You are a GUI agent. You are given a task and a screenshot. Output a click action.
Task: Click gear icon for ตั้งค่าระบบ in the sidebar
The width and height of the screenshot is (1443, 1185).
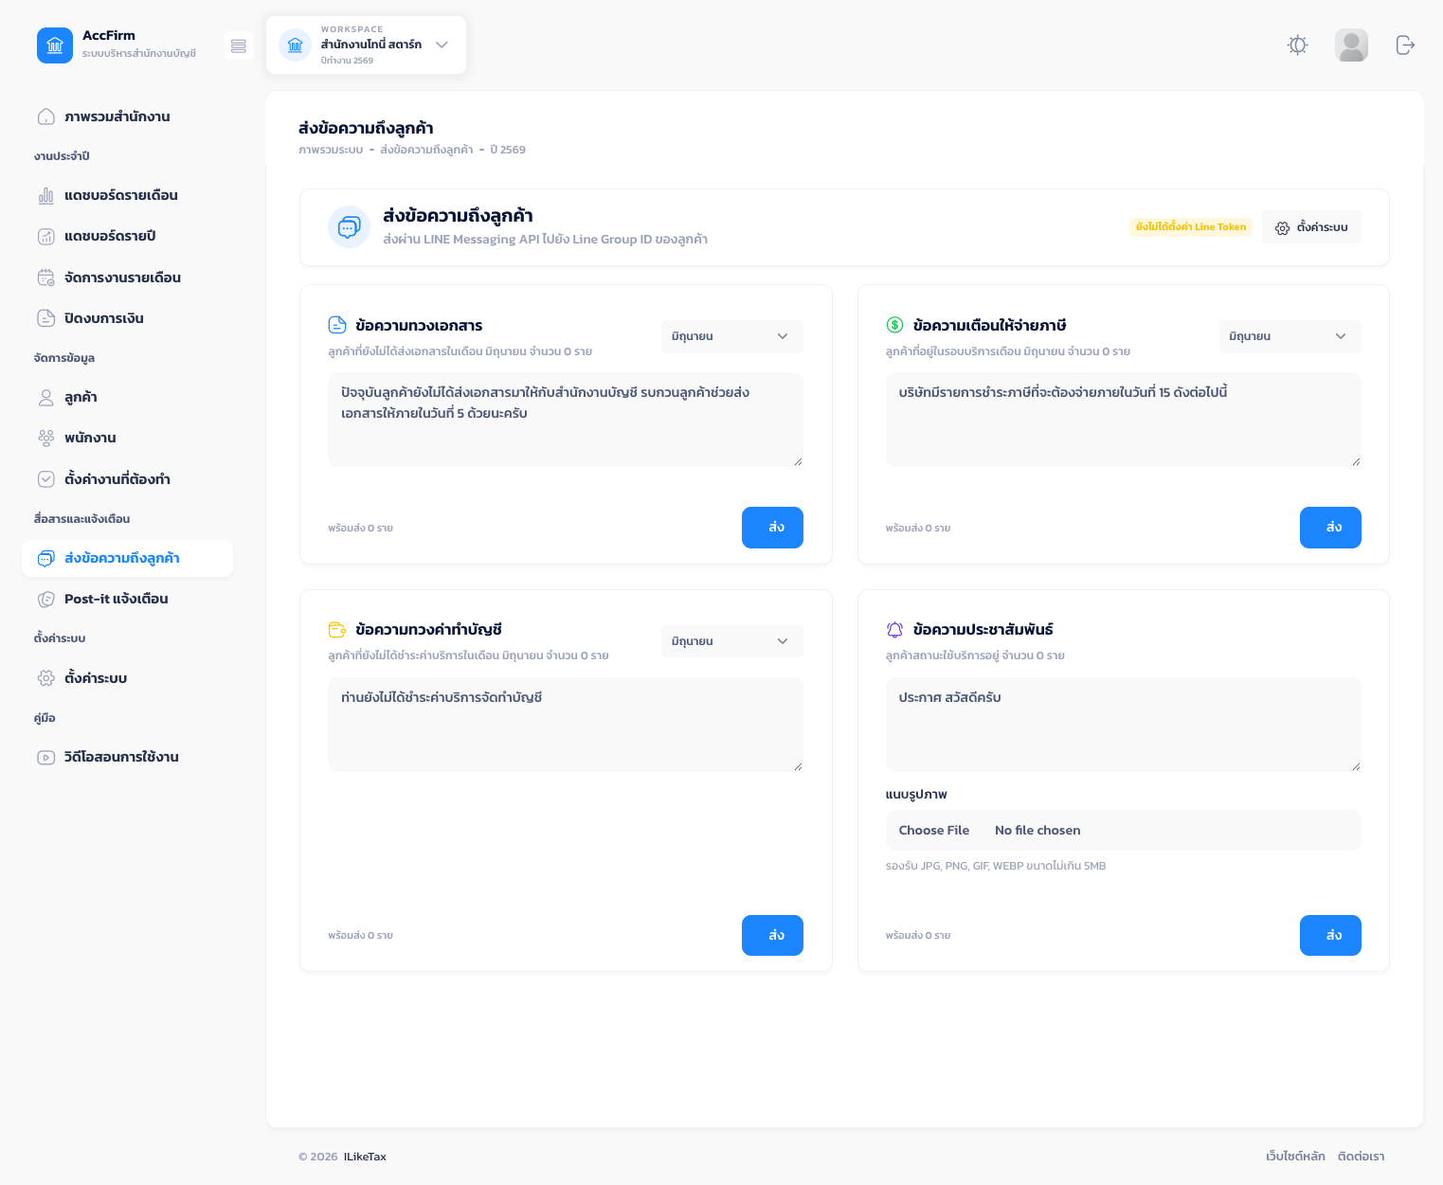[45, 678]
